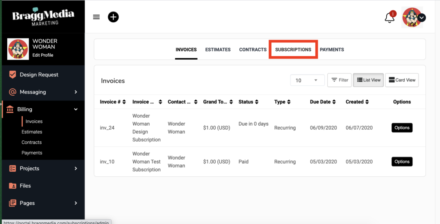This screenshot has height=224, width=440.
Task: Open the Estimates tab
Action: click(x=218, y=50)
